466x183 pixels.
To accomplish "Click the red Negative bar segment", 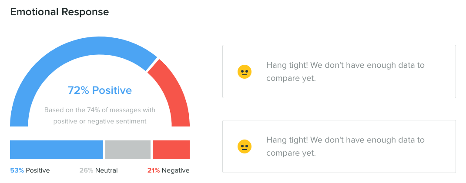I will pos(171,150).
